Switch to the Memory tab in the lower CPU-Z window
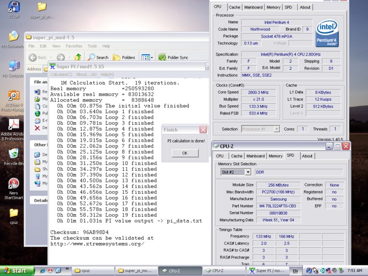Screen dimensions: 368x276 pyautogui.click(x=275, y=156)
